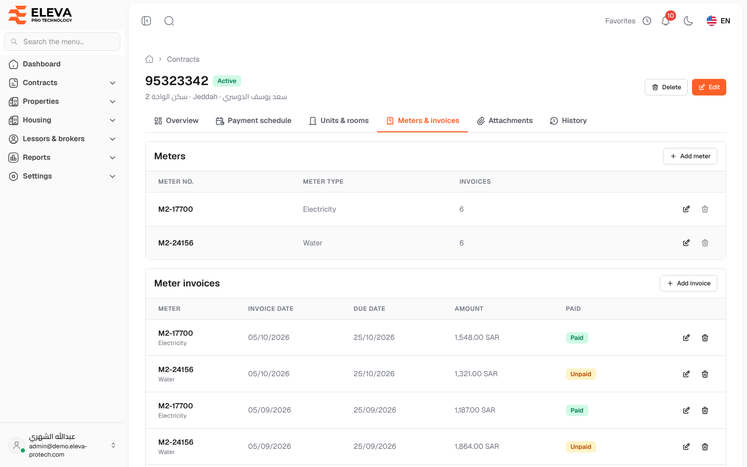Click the Housing sidebar icon
Screen dimensions: 747x467
click(13, 120)
